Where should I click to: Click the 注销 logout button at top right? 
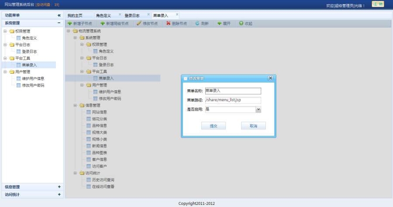(378, 4)
